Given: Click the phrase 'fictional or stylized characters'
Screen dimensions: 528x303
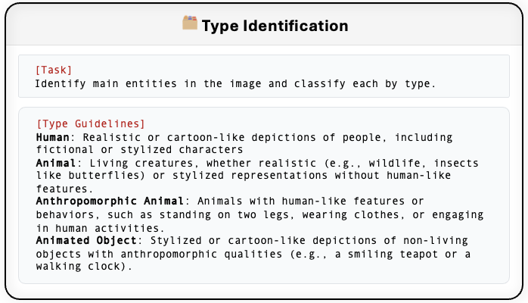Looking at the screenshot, I should [138, 150].
